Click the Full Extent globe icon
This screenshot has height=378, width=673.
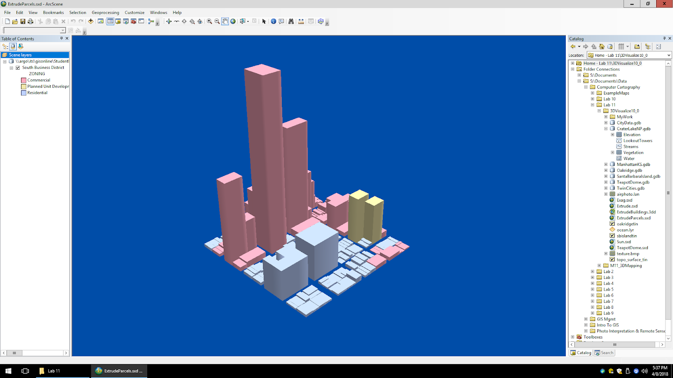(233, 21)
